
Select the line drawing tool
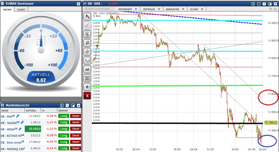pos(87,26)
